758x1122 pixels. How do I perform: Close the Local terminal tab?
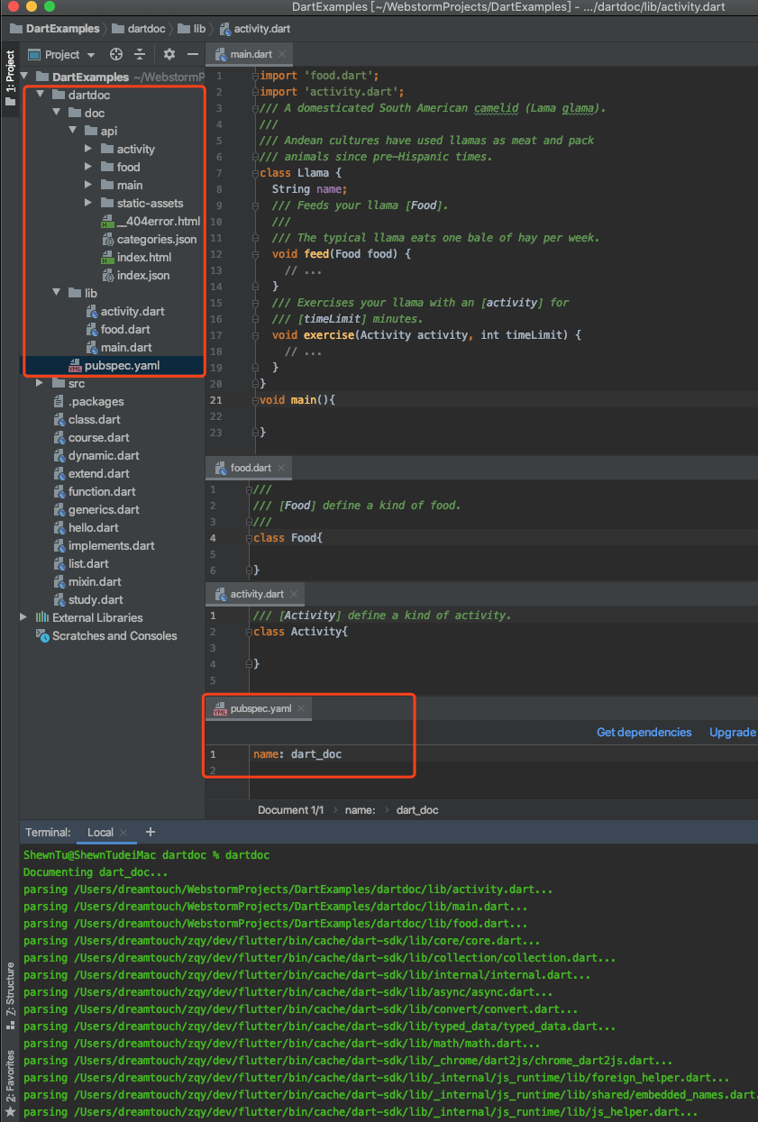tap(123, 833)
